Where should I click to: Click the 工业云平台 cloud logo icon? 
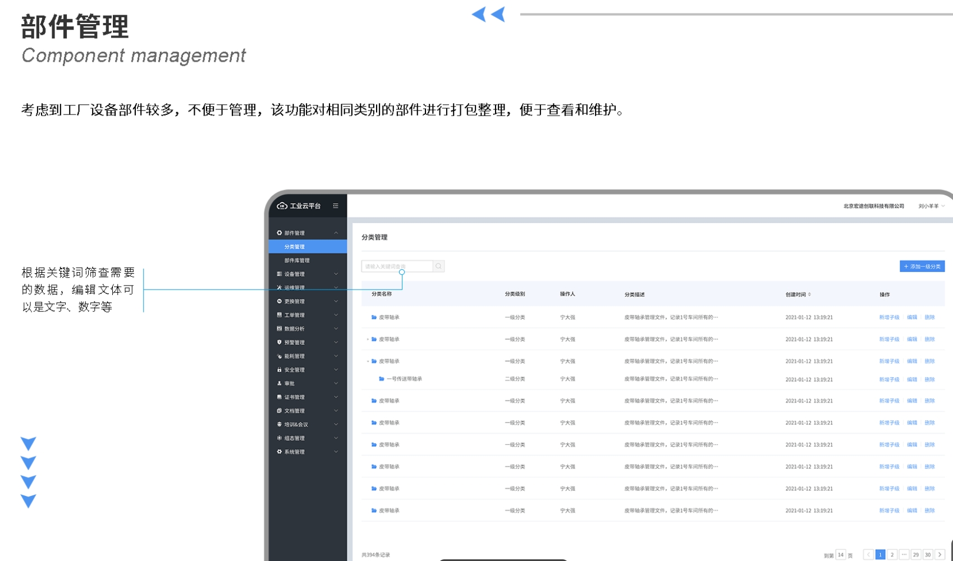coord(282,206)
